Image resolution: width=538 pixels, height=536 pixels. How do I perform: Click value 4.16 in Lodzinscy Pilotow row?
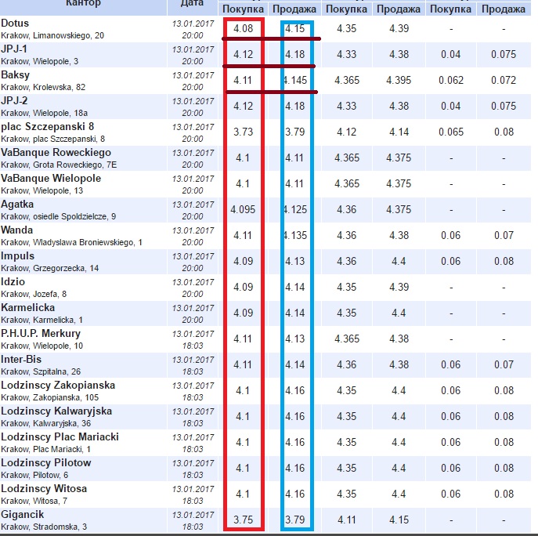click(295, 469)
